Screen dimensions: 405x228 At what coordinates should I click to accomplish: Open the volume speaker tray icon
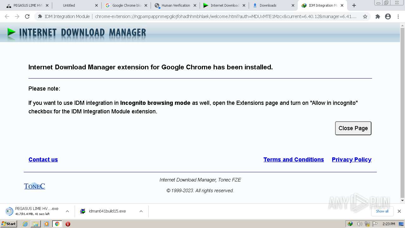(359, 224)
